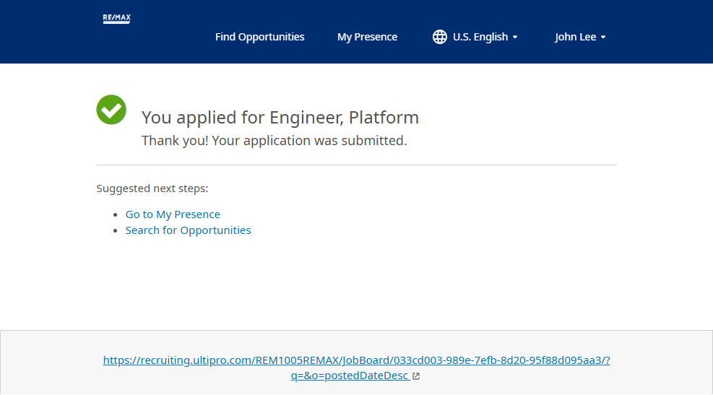Click the Search for Opportunities link
Image resolution: width=713 pixels, height=395 pixels.
pyautogui.click(x=188, y=230)
